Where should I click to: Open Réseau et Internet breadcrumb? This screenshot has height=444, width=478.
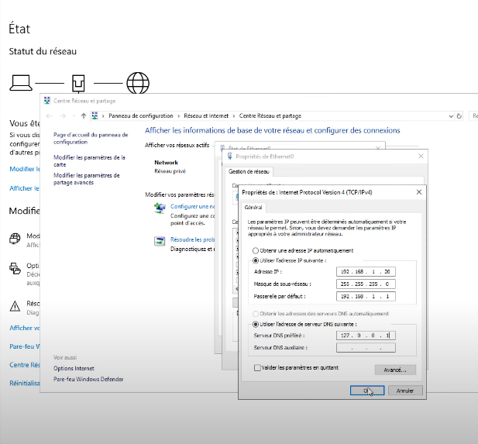click(206, 116)
